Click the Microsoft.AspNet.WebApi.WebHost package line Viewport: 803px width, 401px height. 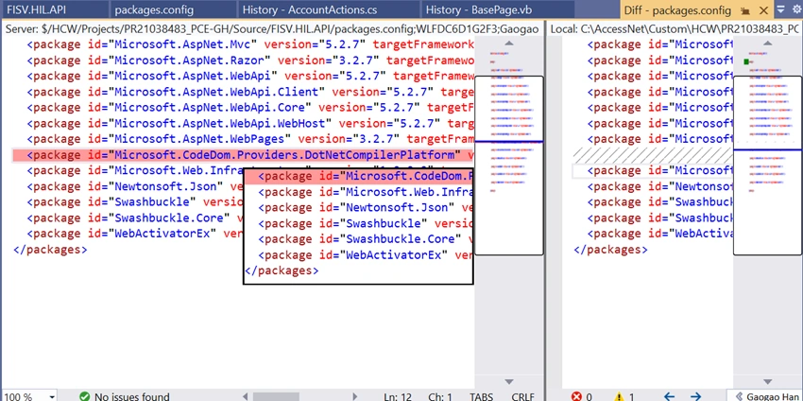click(x=250, y=124)
